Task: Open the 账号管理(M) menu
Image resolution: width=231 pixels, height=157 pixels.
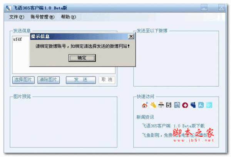Action: 42,17
